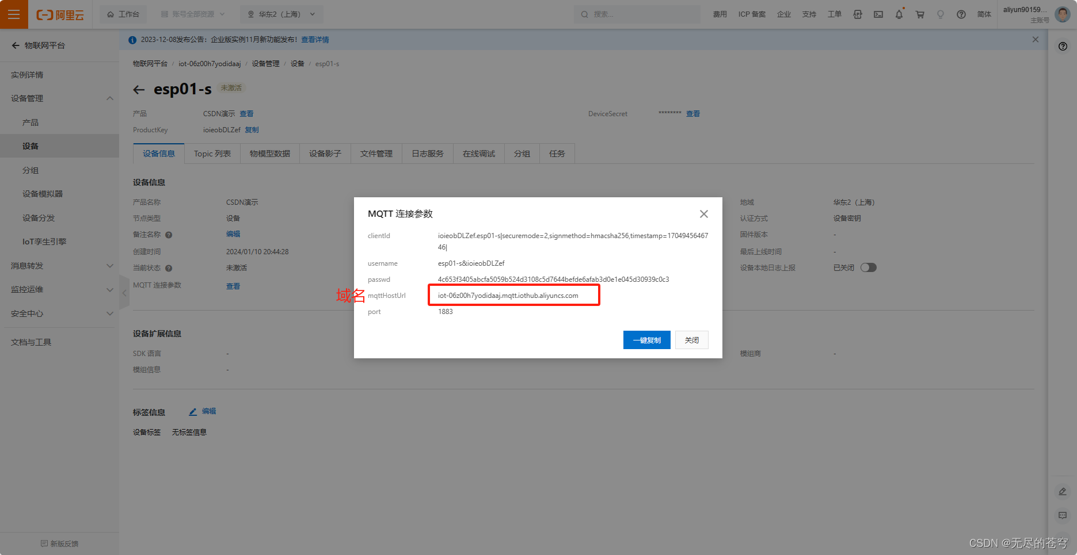Image resolution: width=1077 pixels, height=555 pixels.
Task: Go back to 物联网平台 with sidebar arrow
Action: coord(16,45)
